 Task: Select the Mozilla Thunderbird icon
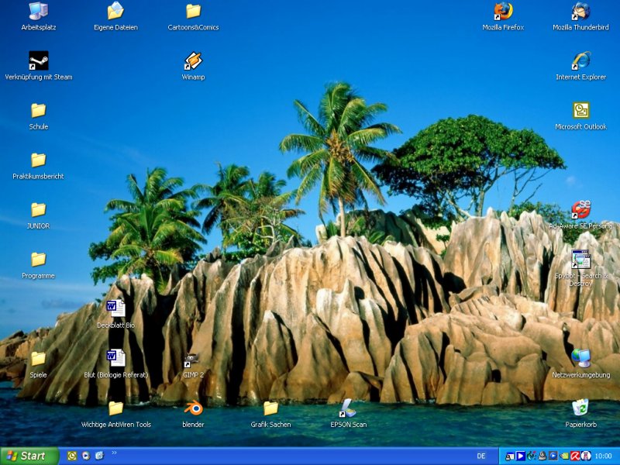[x=580, y=12]
